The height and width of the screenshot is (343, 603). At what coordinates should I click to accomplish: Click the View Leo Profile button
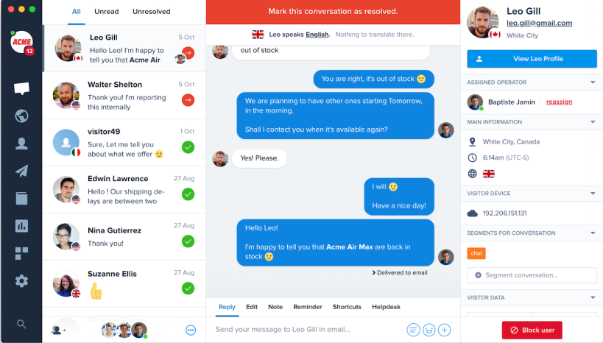pos(532,59)
